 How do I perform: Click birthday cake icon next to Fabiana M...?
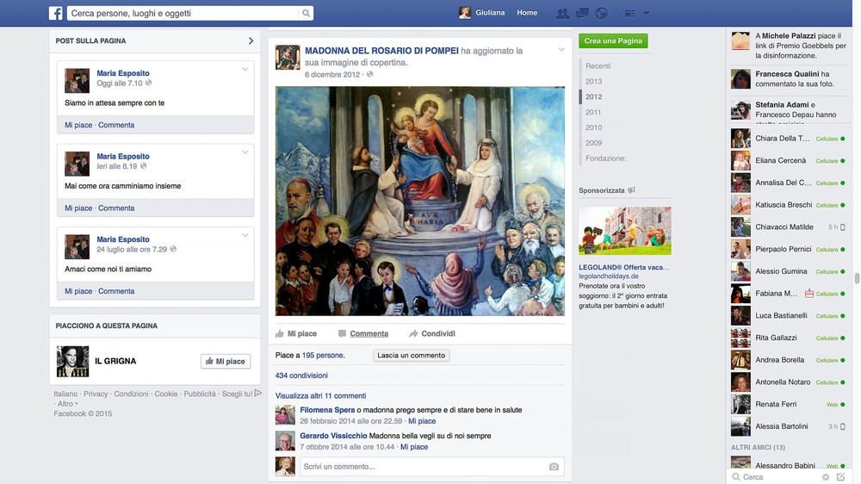(x=809, y=294)
